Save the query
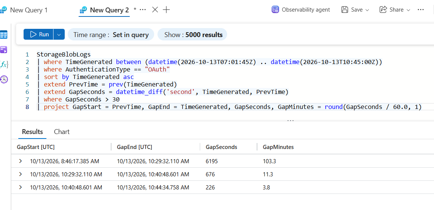This screenshot has width=434, height=210. click(x=352, y=10)
